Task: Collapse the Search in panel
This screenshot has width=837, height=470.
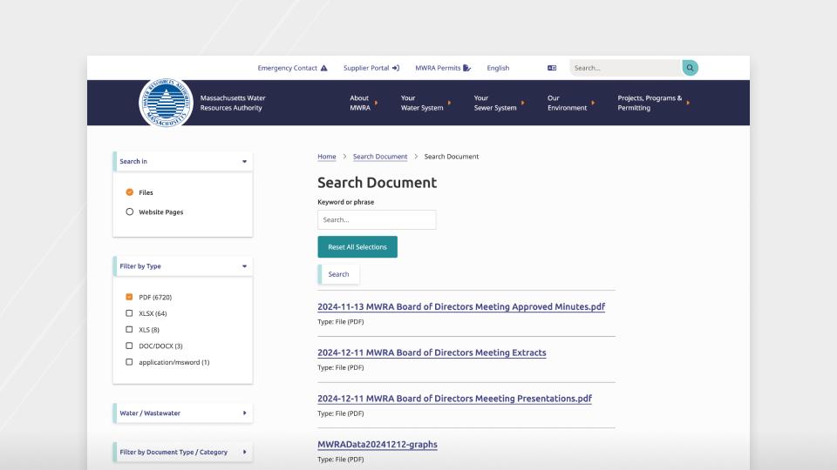Action: click(x=244, y=162)
